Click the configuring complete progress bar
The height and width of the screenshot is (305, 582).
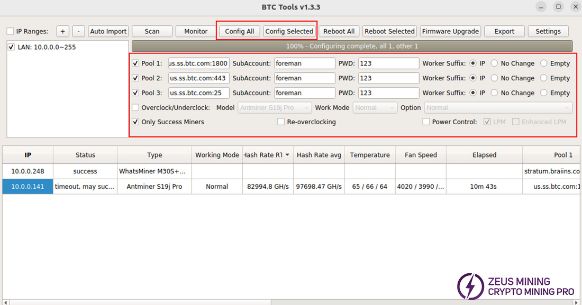coord(352,46)
